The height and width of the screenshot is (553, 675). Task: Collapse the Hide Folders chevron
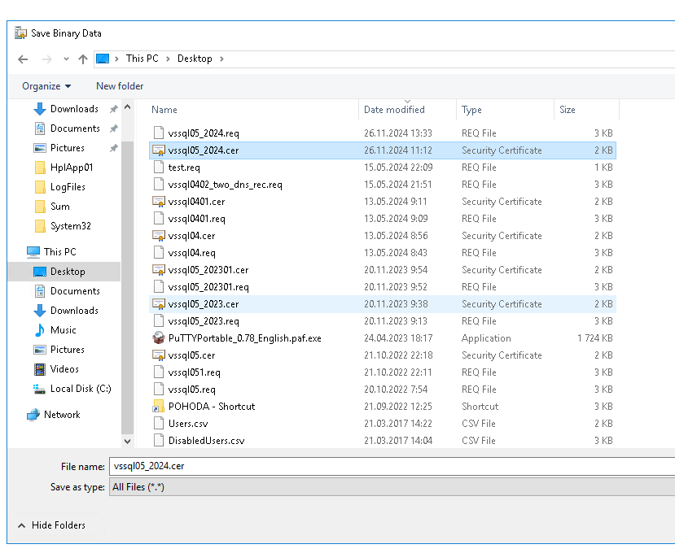(x=21, y=525)
